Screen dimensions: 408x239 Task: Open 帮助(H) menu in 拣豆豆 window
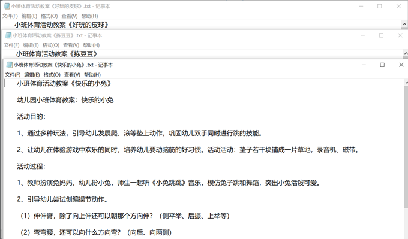pos(91,45)
